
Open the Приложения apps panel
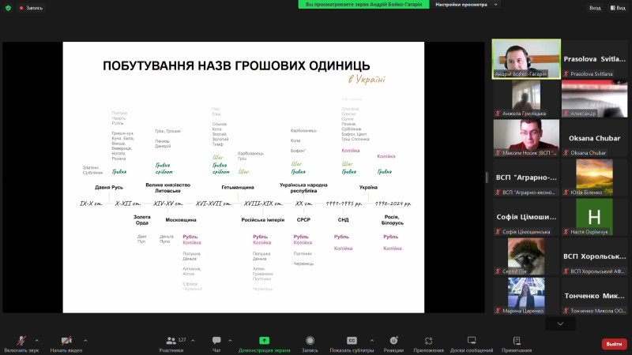coord(428,342)
